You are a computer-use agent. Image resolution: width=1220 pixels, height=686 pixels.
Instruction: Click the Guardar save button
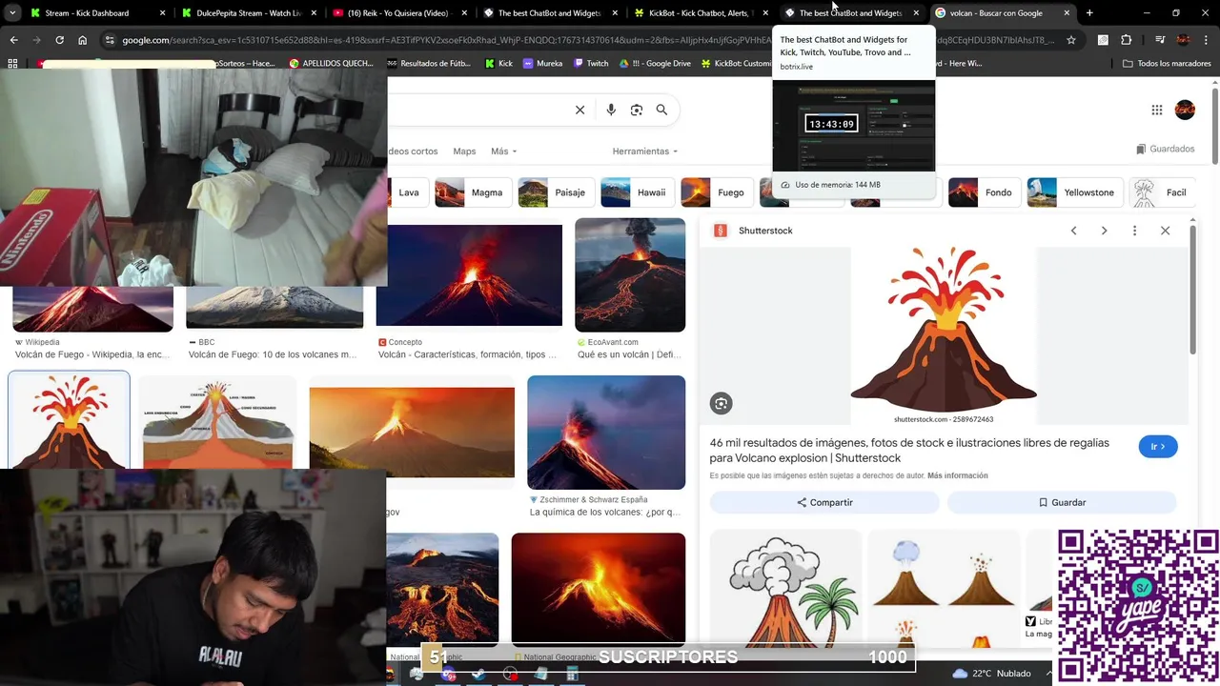point(1062,502)
